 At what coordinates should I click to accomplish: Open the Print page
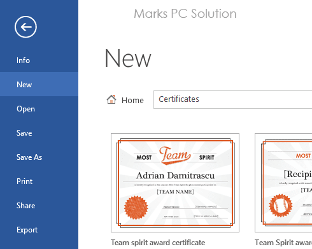tap(39, 181)
